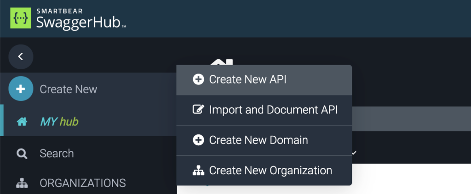Click plus icon beside Create New API
Screen dimensions: 471x194
(x=198, y=80)
